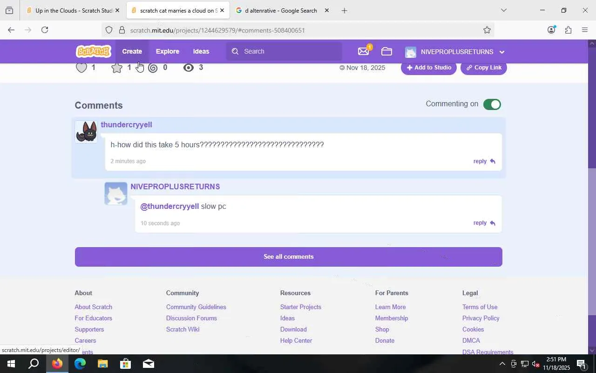Image resolution: width=596 pixels, height=373 pixels.
Task: Open the taskbar search icon
Action: [34, 364]
